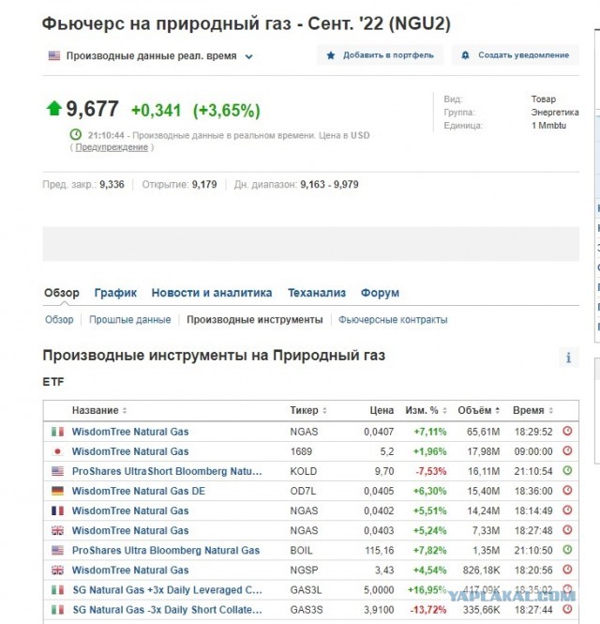Click the UK flag in NGSP row
This screenshot has width=600, height=624.
tap(57, 571)
